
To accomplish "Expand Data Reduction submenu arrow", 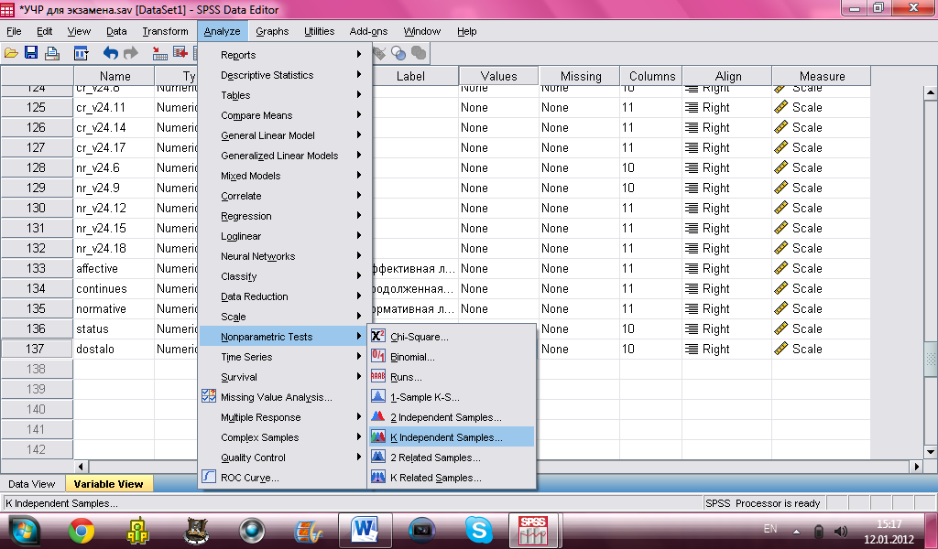I will (359, 296).
